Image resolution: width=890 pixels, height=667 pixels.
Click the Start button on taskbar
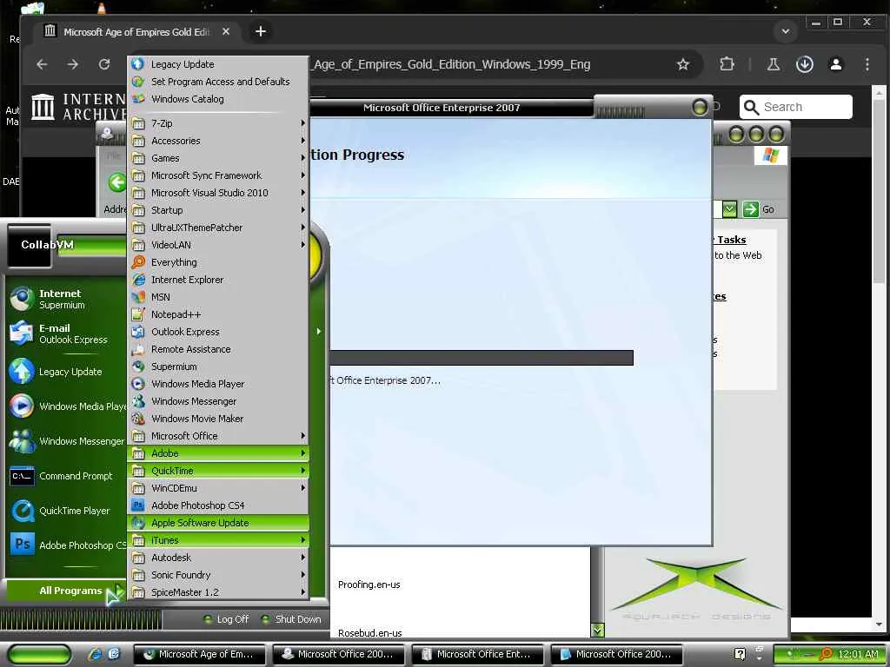pyautogui.click(x=40, y=655)
